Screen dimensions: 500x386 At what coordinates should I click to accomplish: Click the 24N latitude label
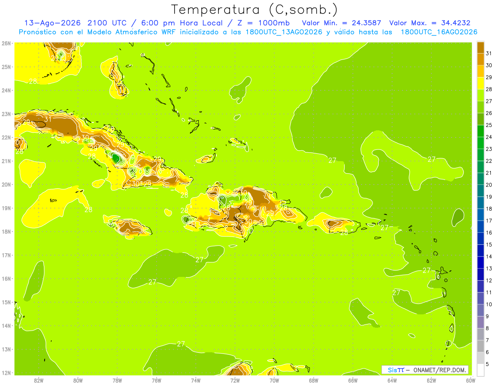pos(6,90)
